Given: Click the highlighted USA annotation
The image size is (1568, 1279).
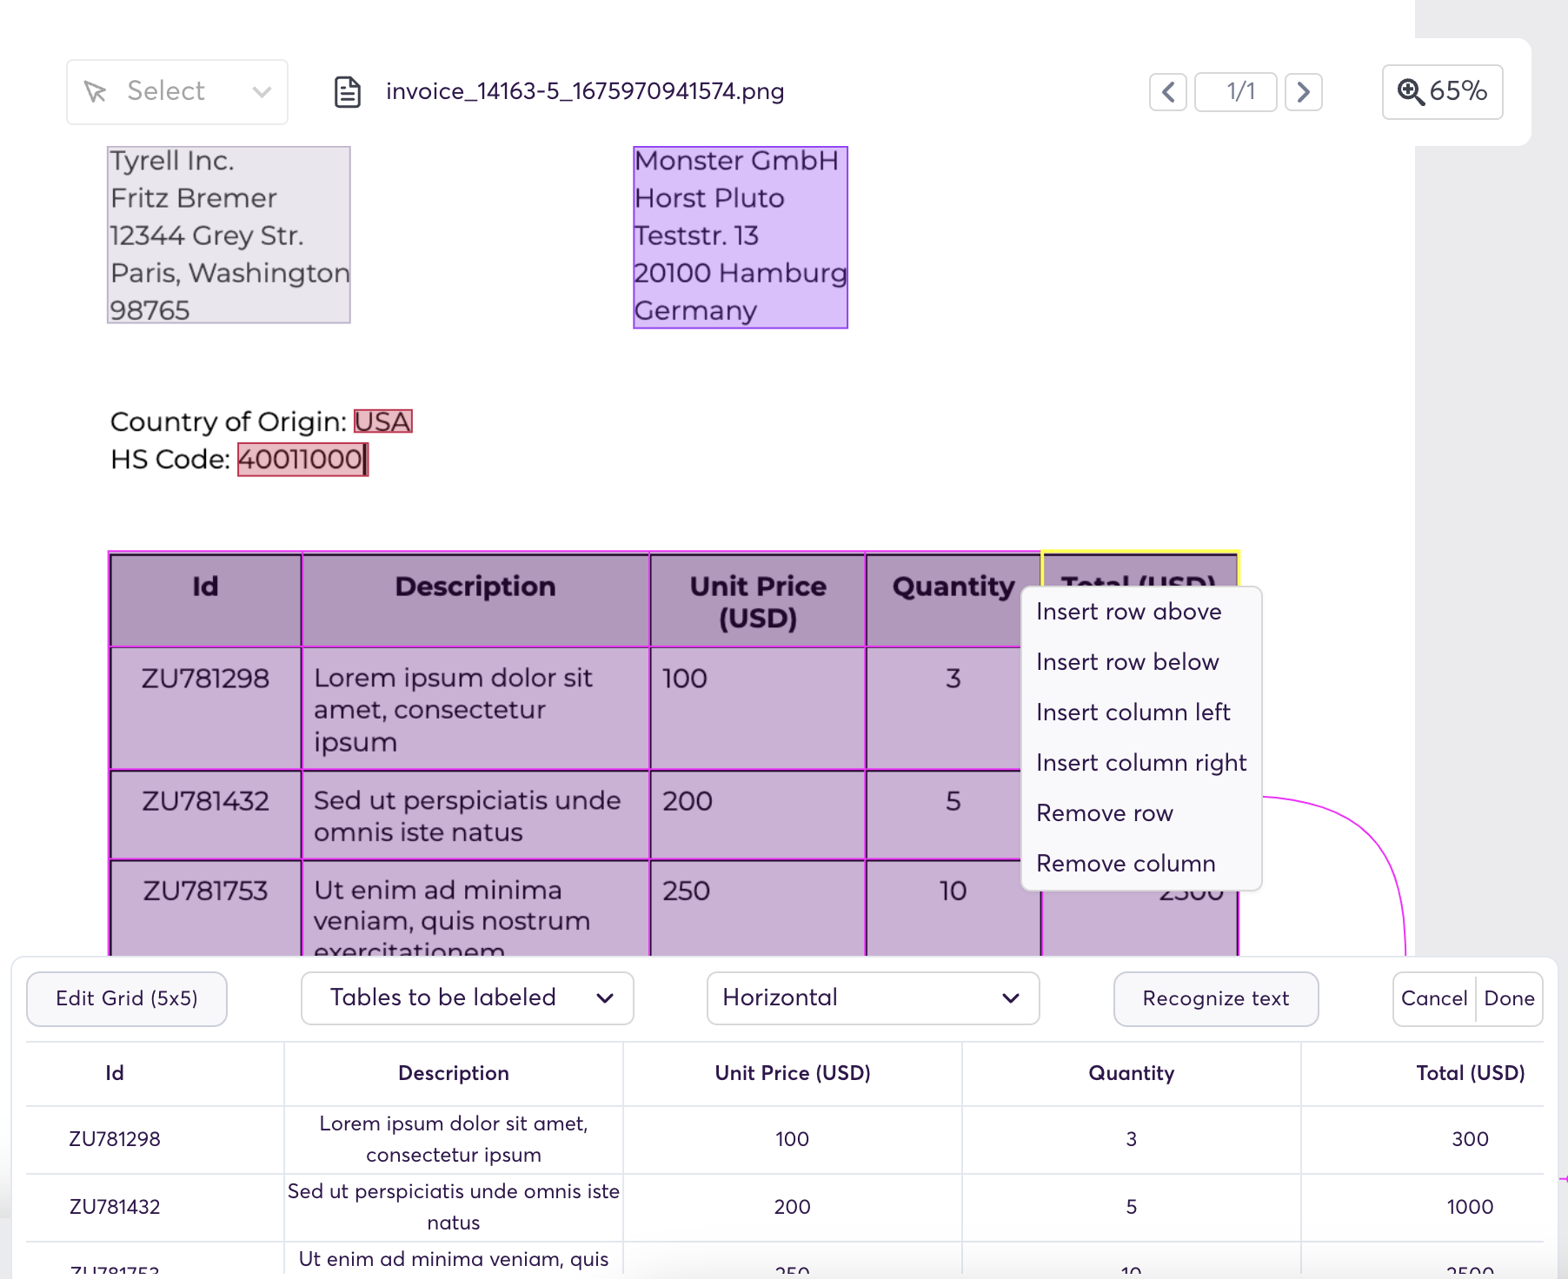Looking at the screenshot, I should coord(382,421).
